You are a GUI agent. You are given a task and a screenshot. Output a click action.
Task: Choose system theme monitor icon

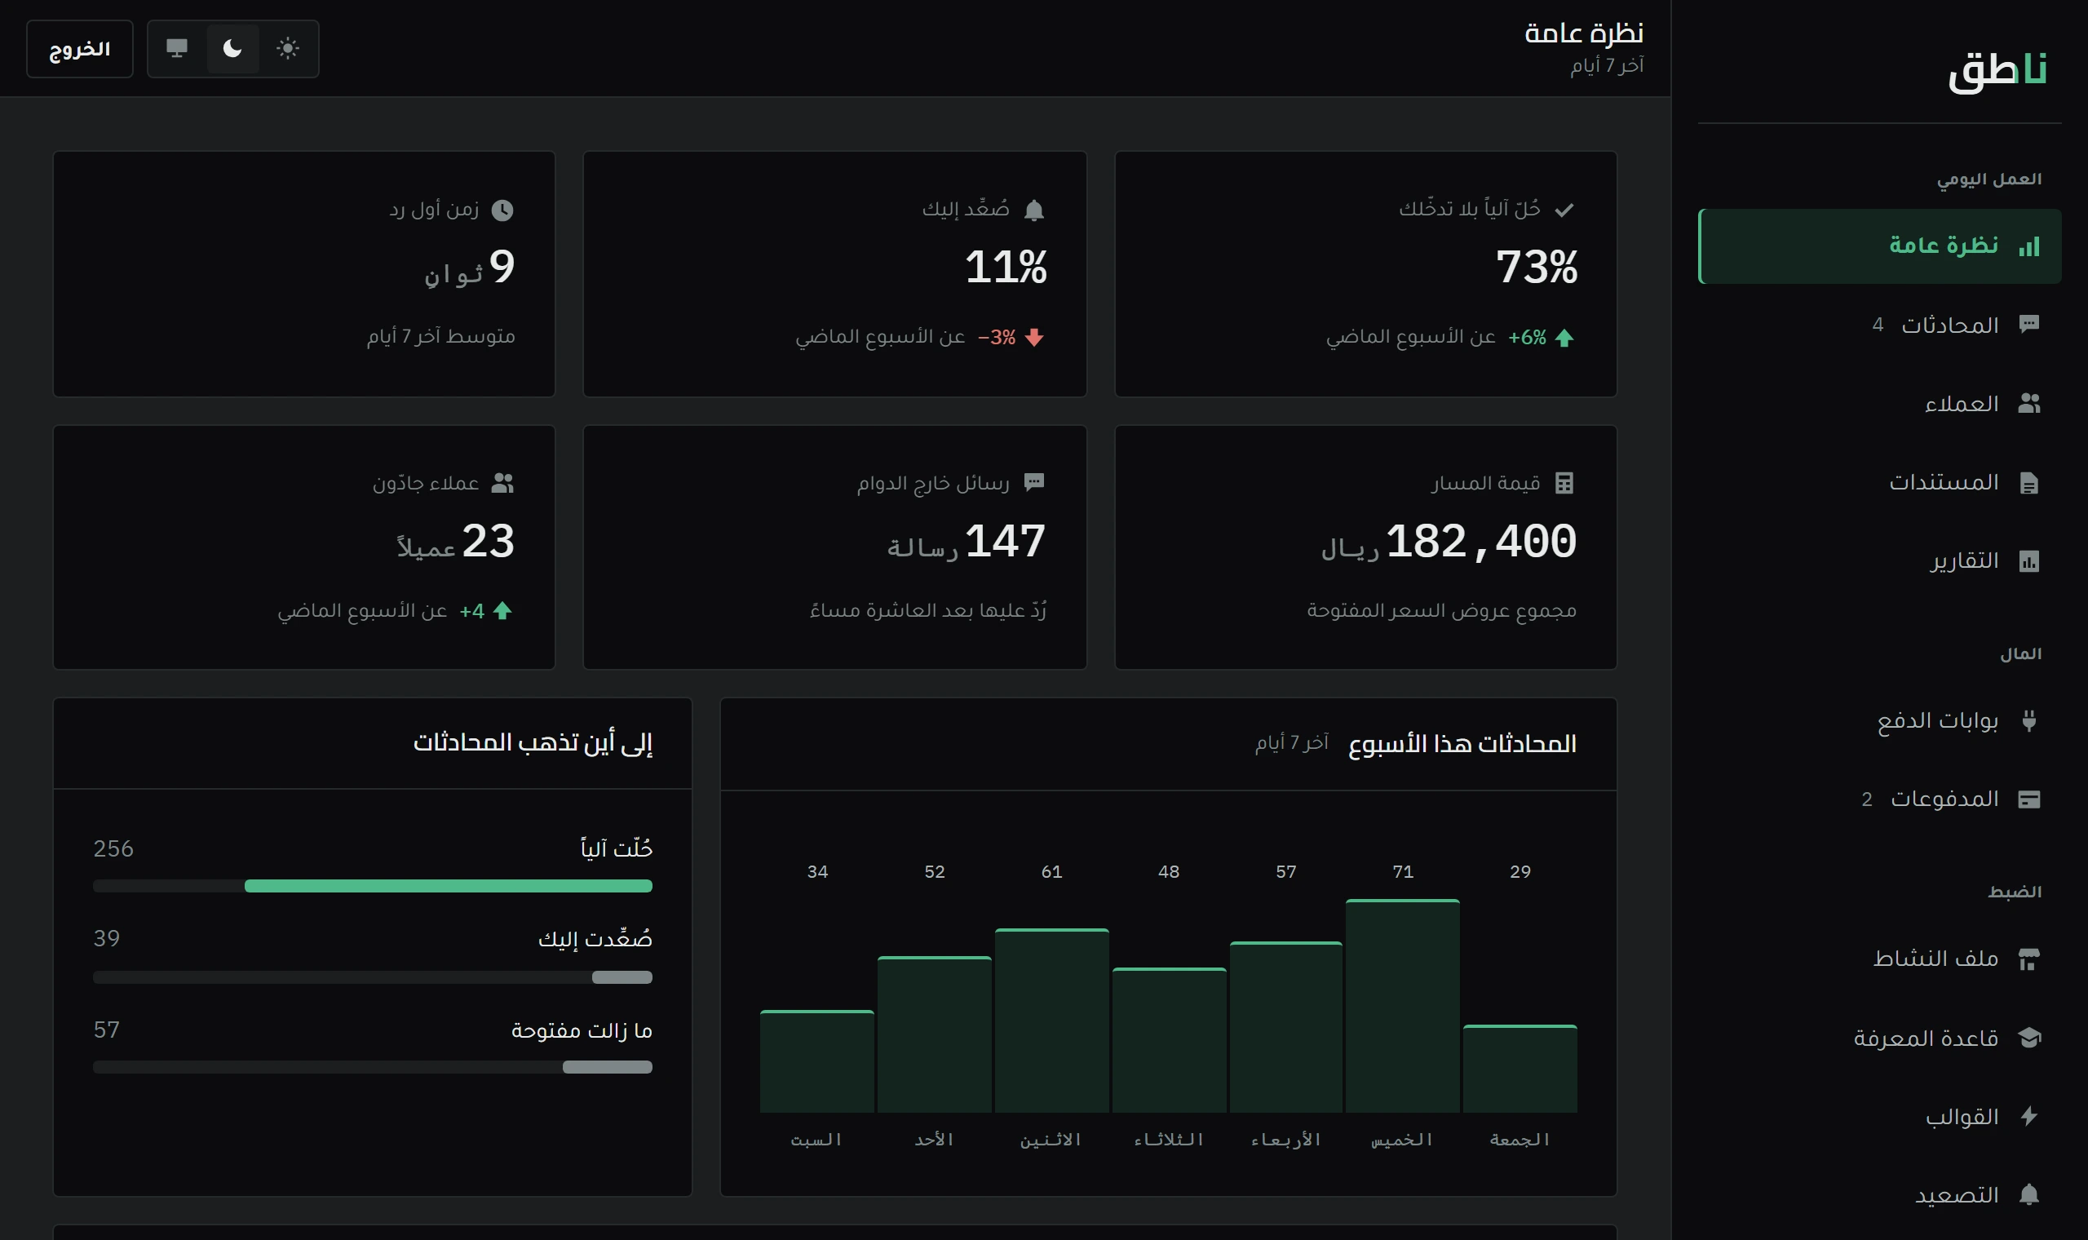point(177,48)
